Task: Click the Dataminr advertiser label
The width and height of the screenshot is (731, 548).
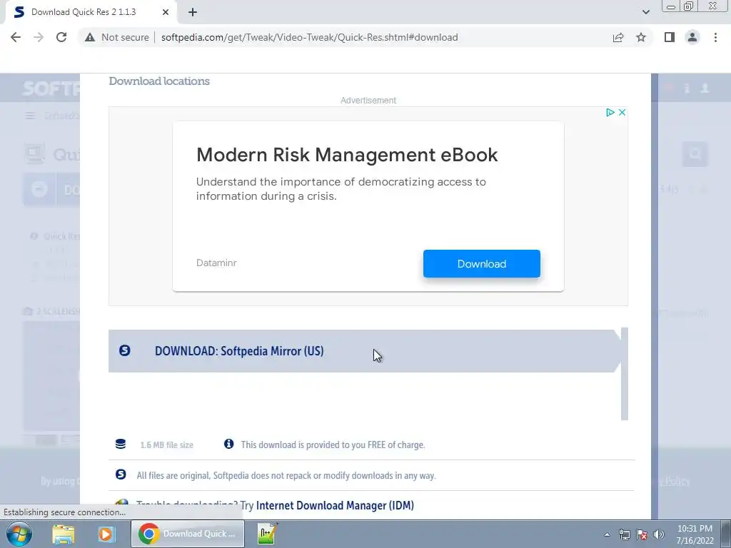Action: tap(216, 263)
